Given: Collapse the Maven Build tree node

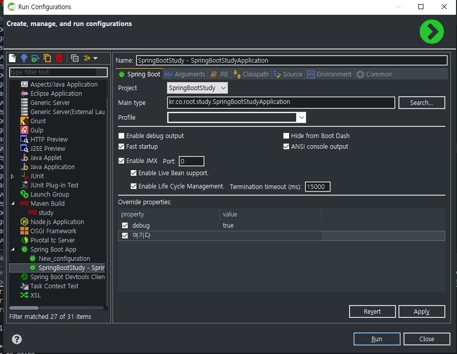Looking at the screenshot, I should (x=13, y=204).
